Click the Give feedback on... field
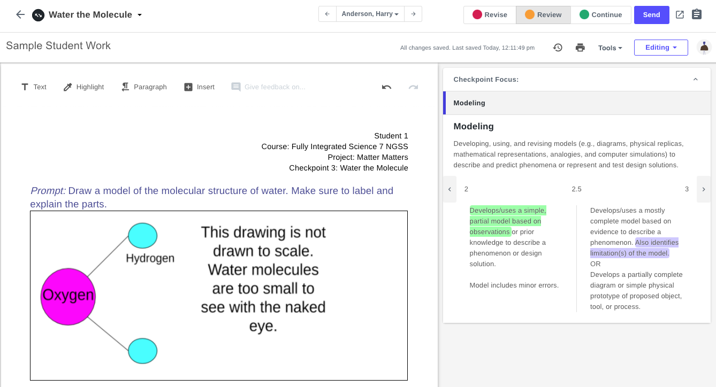This screenshot has height=387, width=716. [x=269, y=87]
